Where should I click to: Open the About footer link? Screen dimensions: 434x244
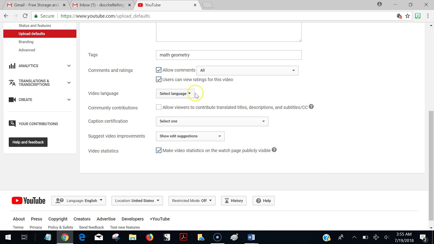click(x=19, y=219)
